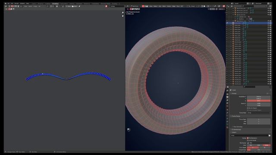Open the Render properties tab icon
276x155 pixels.
(227, 94)
